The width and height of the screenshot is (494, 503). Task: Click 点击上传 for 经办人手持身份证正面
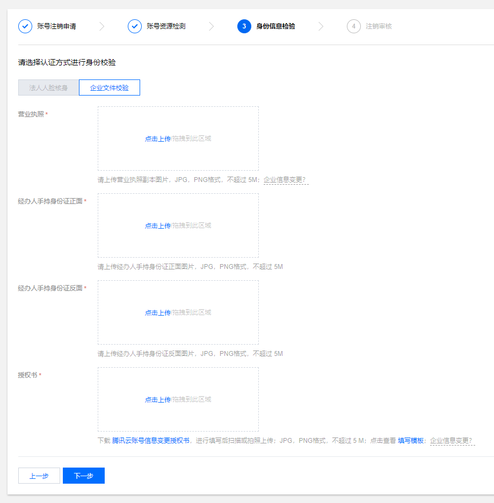[157, 225]
